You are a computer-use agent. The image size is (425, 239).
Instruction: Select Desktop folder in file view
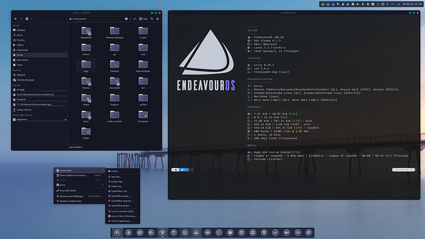115,66
